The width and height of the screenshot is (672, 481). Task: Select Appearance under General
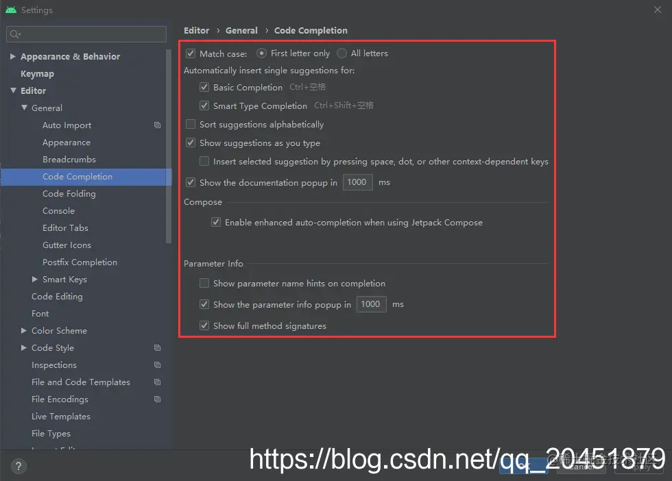[67, 143]
